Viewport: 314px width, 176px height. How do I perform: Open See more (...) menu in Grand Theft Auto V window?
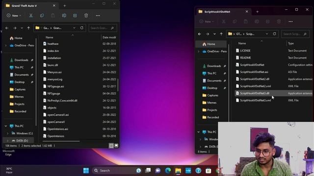98,16
